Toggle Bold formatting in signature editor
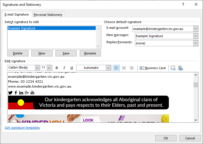The image size is (203, 144). (57, 68)
